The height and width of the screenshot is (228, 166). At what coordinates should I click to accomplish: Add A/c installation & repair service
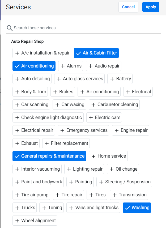click(x=42, y=53)
